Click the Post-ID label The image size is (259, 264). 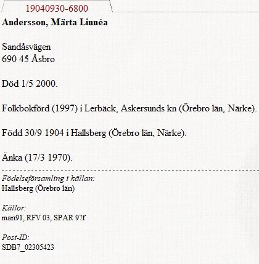pyautogui.click(x=15, y=238)
